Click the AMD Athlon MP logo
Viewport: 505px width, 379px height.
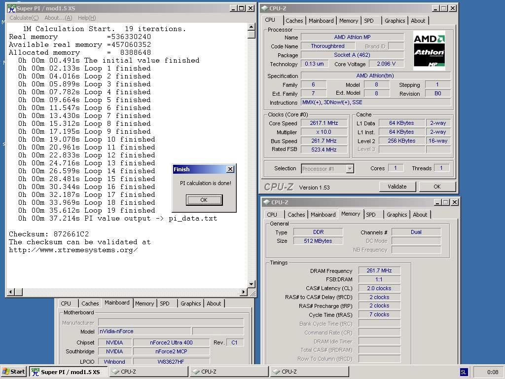(x=430, y=51)
